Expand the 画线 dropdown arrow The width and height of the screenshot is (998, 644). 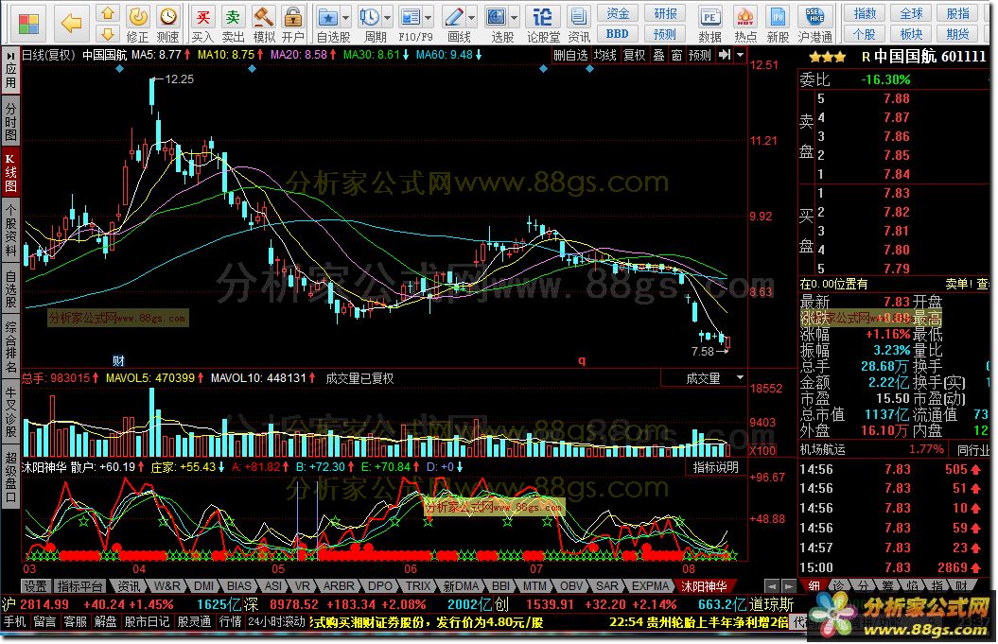tap(472, 18)
